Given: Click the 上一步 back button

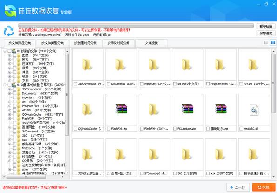Looking at the screenshot, I should [238, 187].
